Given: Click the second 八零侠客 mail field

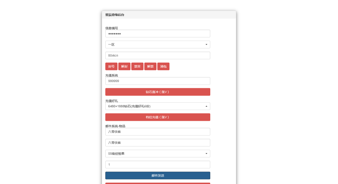Looking at the screenshot, I should [x=157, y=143].
